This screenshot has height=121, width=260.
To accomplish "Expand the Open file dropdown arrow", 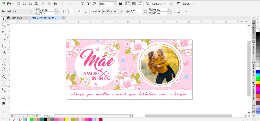I will click(x=13, y=4).
